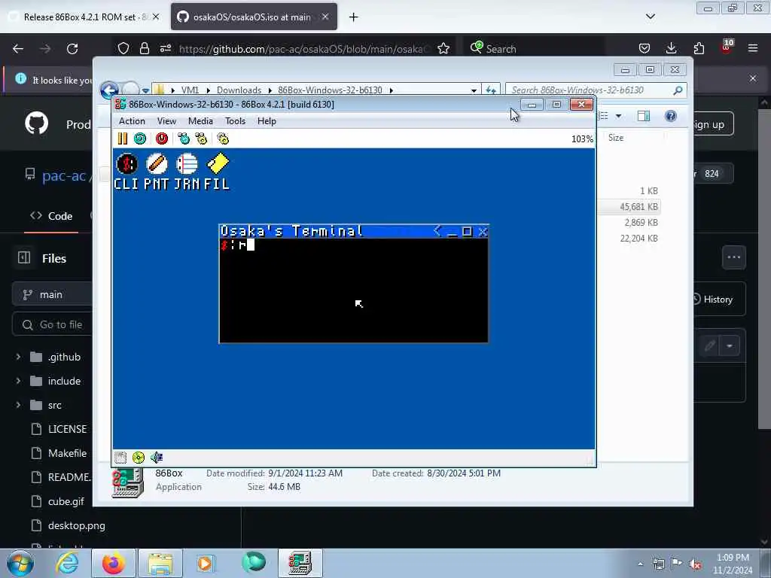Screen dimensions: 771x578
Task: Click Firefox reload button
Action: tap(72, 49)
